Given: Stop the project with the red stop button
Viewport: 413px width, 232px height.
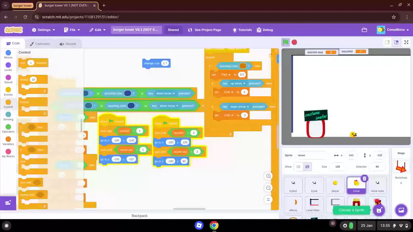Looking at the screenshot, I should tap(294, 42).
